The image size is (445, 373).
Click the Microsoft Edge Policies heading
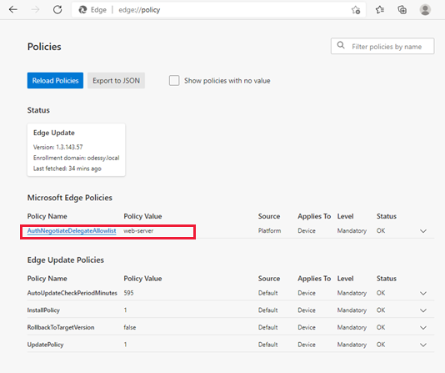[69, 198]
